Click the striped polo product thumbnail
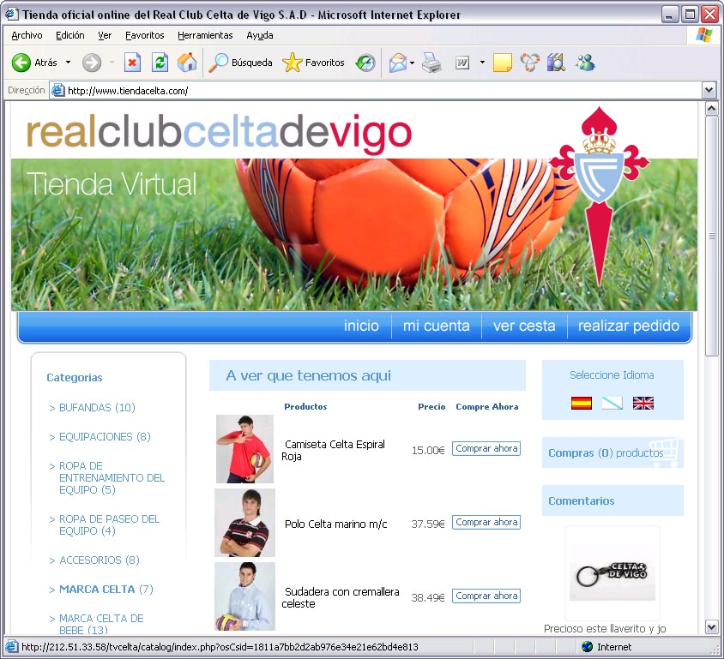724x659 pixels. [244, 523]
